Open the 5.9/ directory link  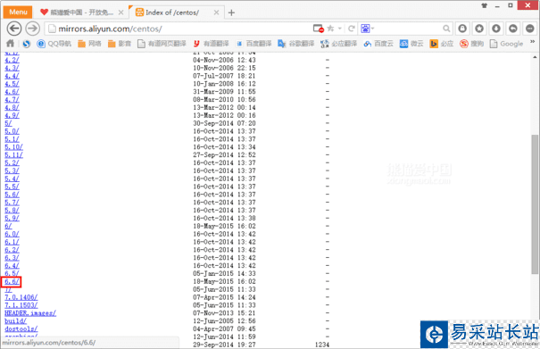pos(12,219)
